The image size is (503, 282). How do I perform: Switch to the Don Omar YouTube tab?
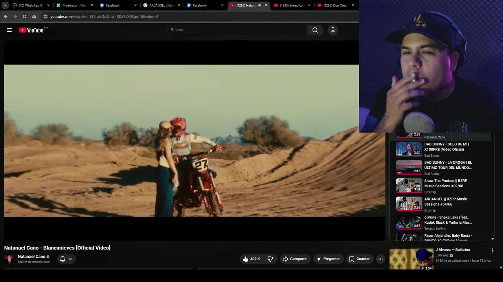pyautogui.click(x=335, y=5)
